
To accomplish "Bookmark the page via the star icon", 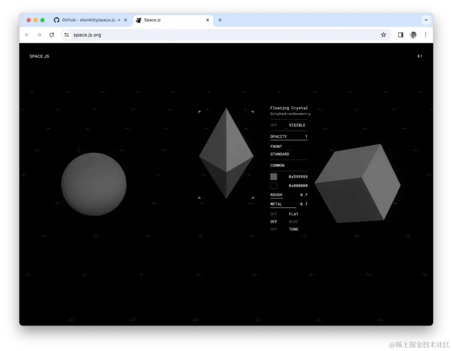I will point(383,35).
